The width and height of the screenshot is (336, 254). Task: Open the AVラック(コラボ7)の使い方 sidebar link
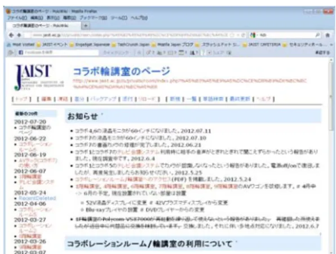click(38, 163)
